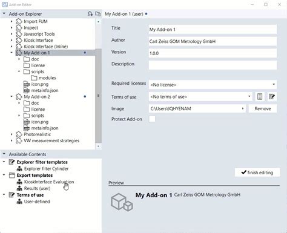Screen dimensions: 287x233
Task: Maximize the Add-on Editor window
Action: click(x=266, y=4)
